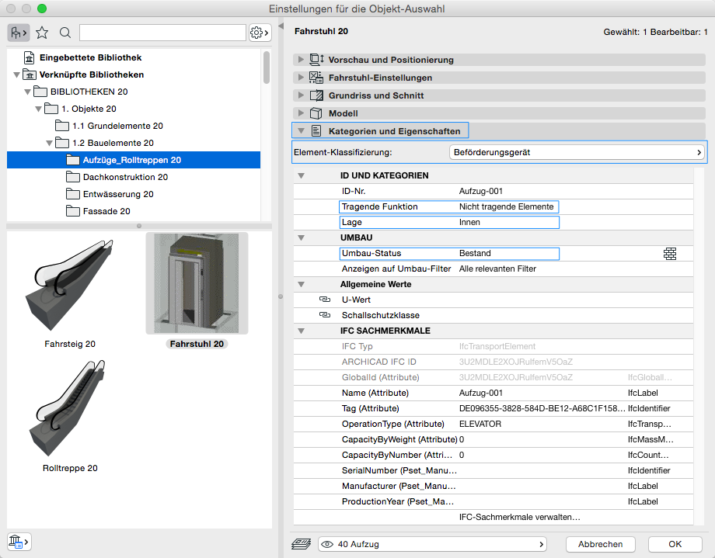Open the library settings gear menu

click(259, 33)
